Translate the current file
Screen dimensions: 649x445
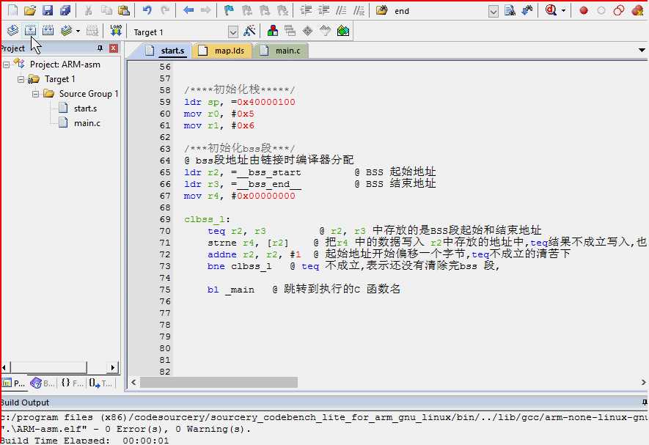pyautogui.click(x=12, y=31)
